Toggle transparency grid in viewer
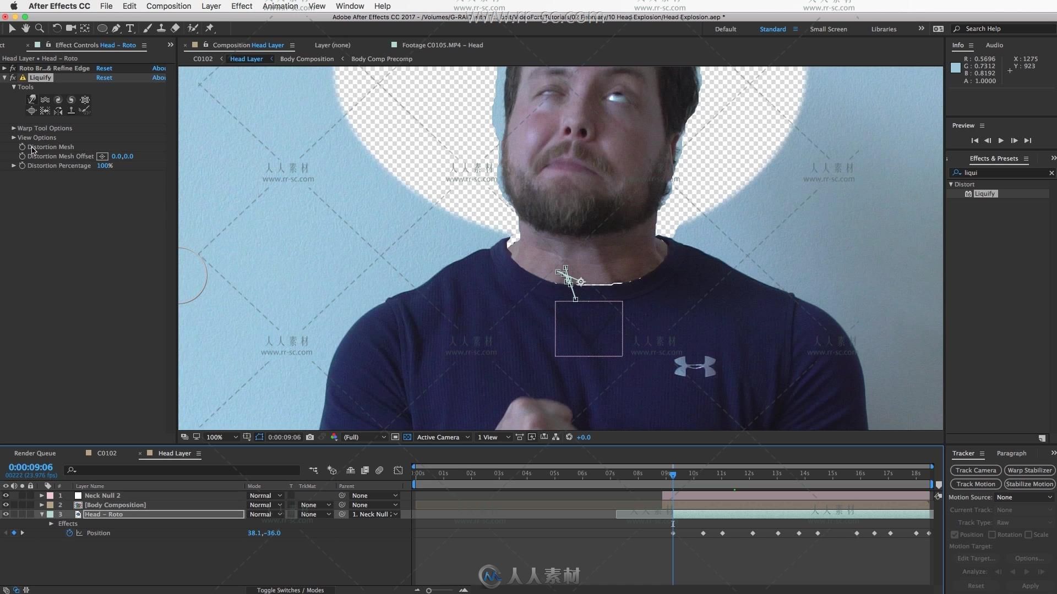This screenshot has width=1057, height=594. [407, 437]
